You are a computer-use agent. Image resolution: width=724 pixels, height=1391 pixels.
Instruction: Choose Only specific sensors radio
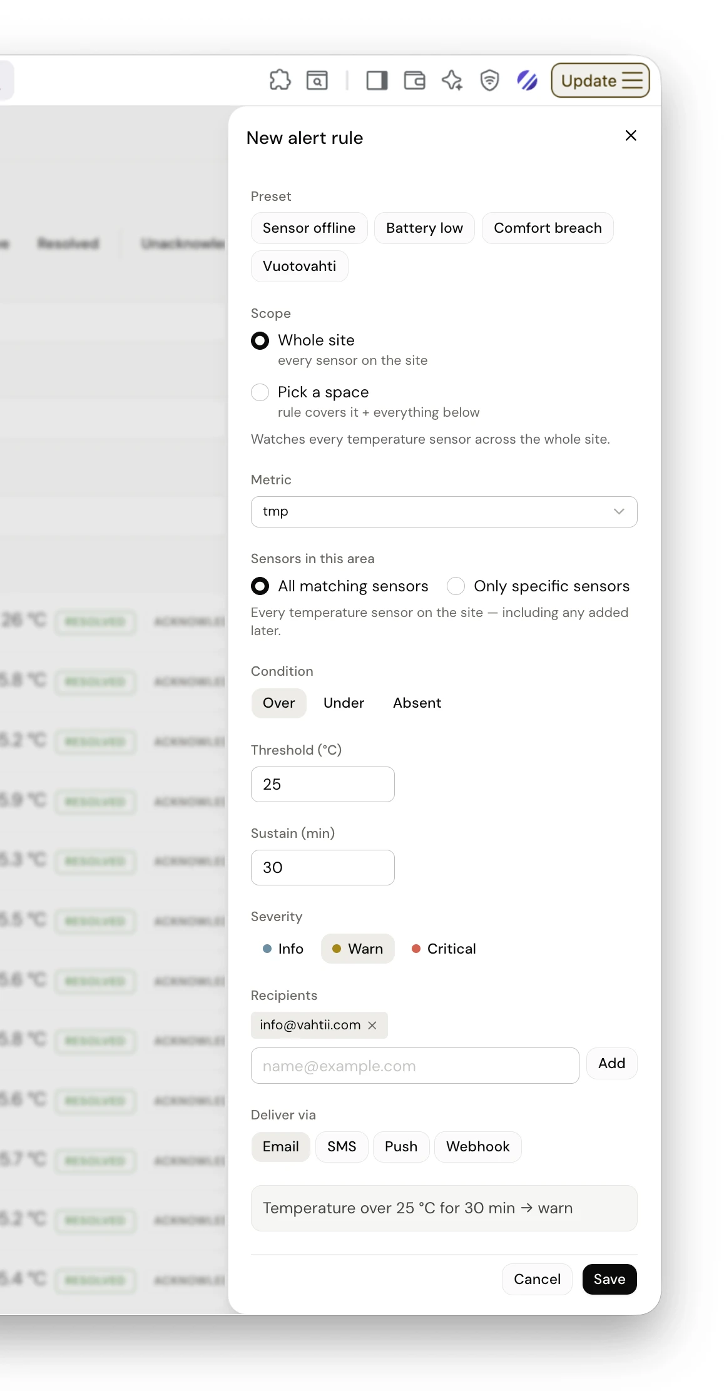456,586
